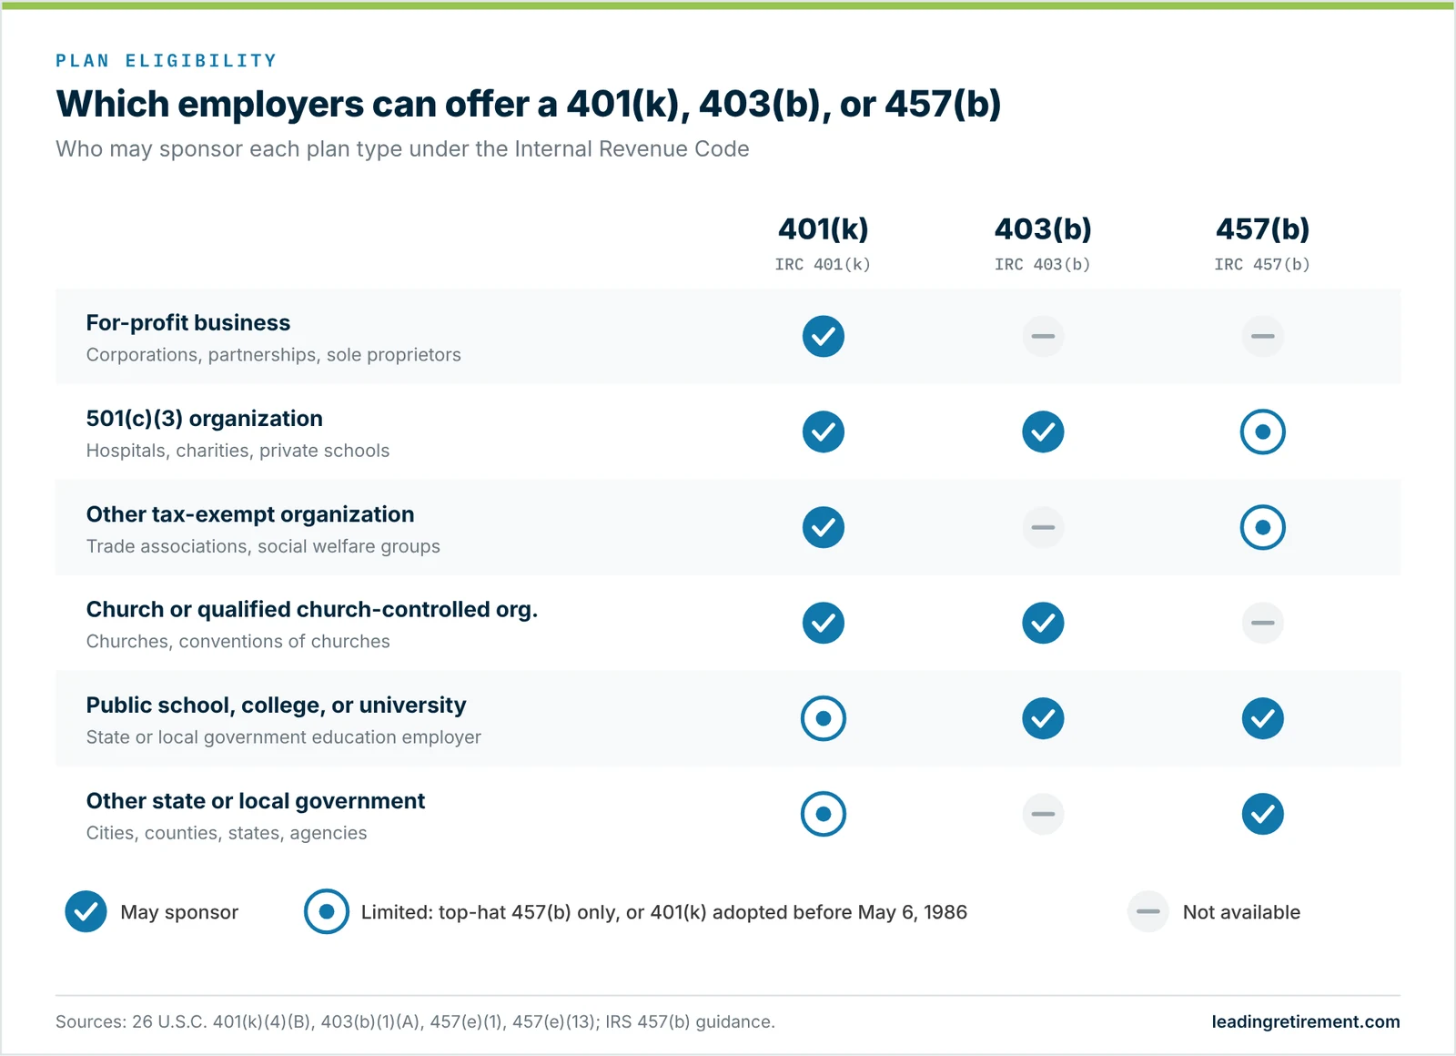Click 'Trade associations, social welfare groups' description

pos(264,546)
